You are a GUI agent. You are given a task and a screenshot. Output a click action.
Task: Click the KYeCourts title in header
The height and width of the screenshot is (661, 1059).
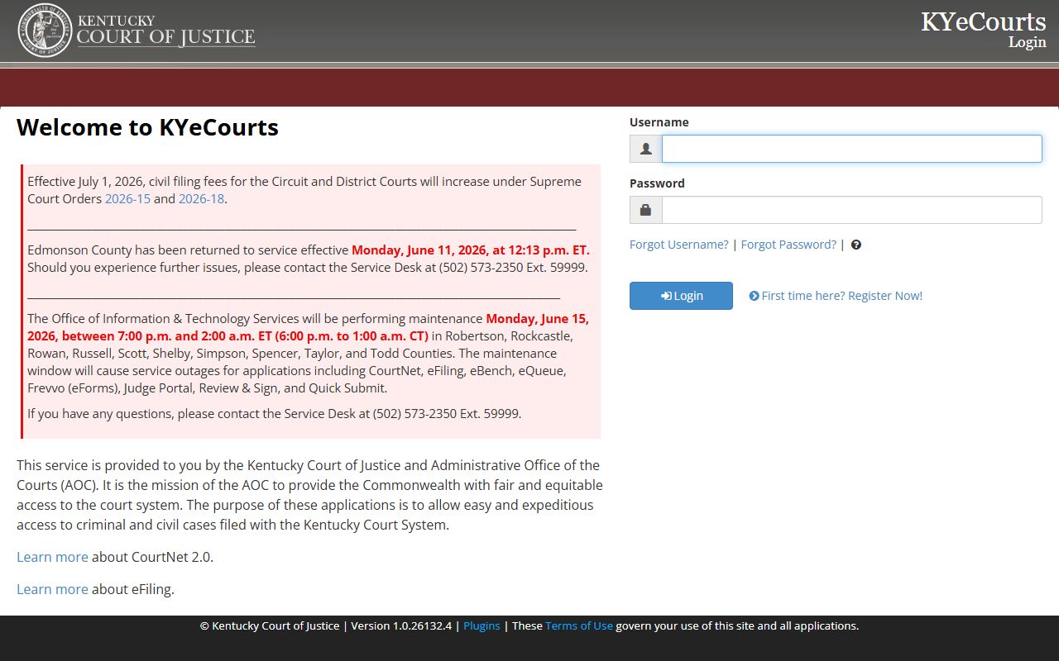click(x=984, y=21)
